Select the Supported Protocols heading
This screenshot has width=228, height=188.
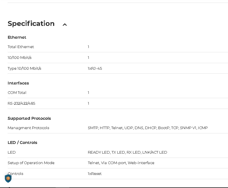[x=29, y=118]
